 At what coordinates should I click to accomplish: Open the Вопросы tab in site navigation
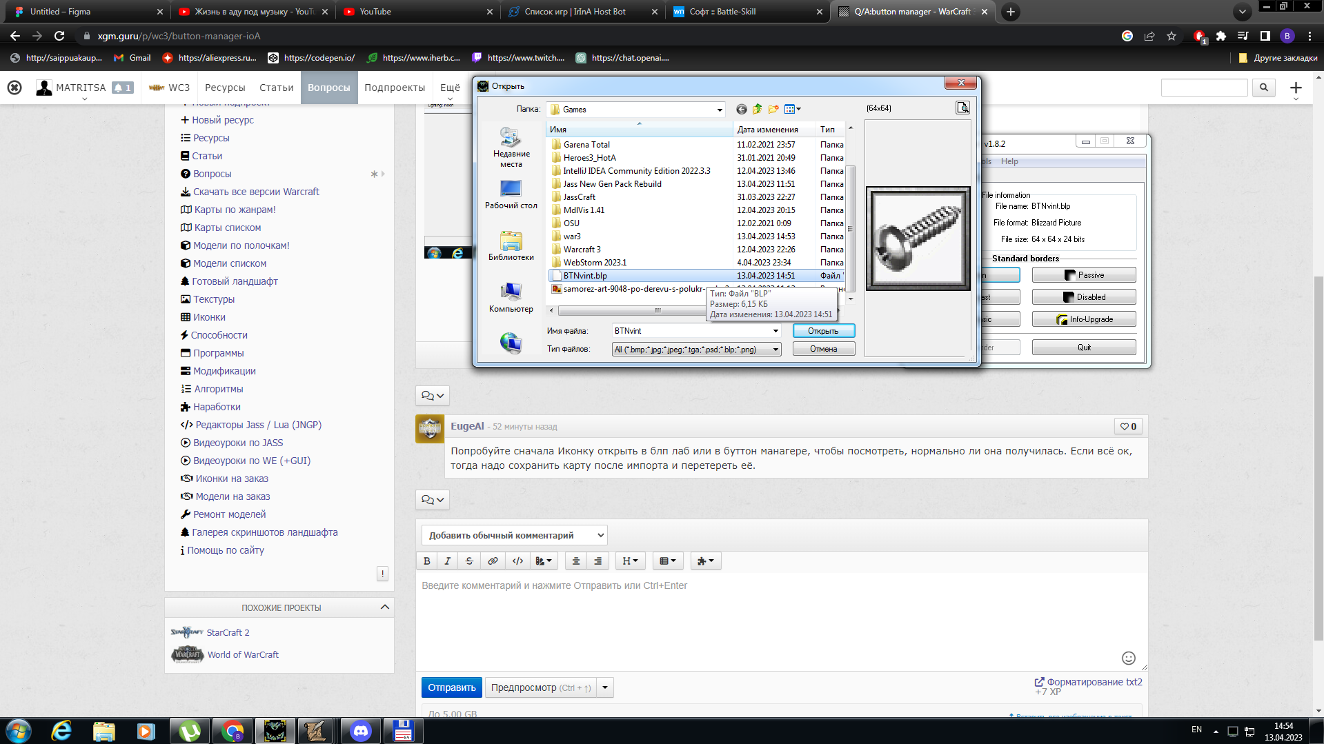[x=329, y=88]
